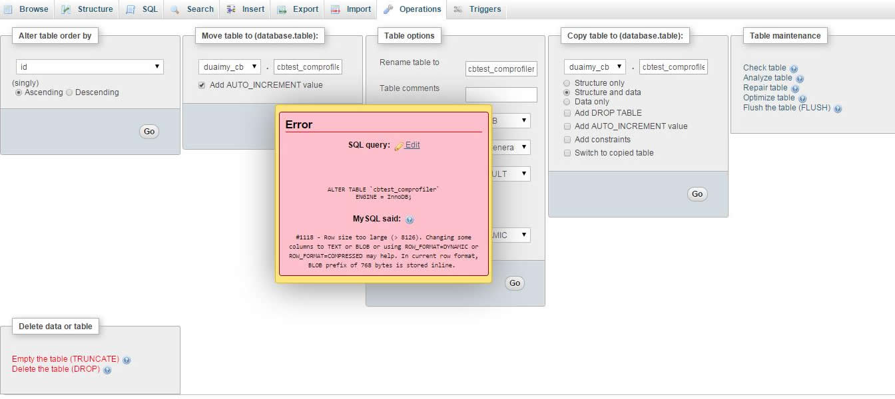Image resolution: width=895 pixels, height=399 pixels.
Task: Go to the Search tab
Action: (x=192, y=9)
